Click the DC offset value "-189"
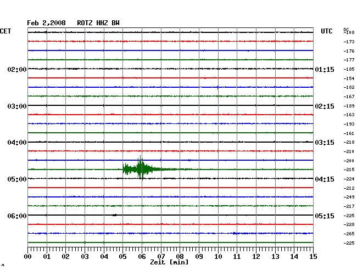Viewport: 357px width, 271px height. [349, 106]
